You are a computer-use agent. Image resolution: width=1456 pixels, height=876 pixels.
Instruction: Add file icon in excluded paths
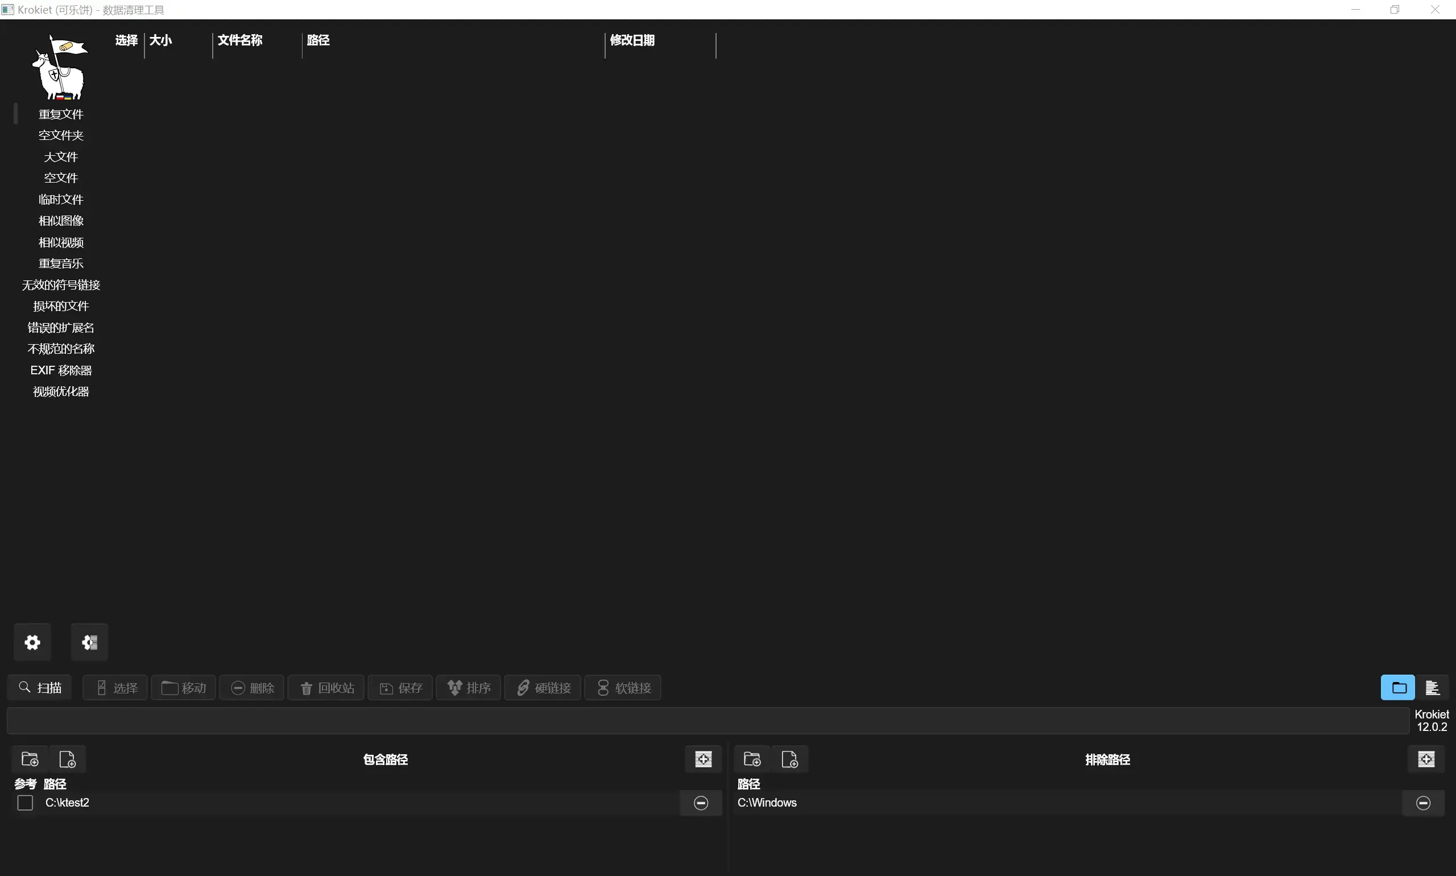(x=789, y=759)
